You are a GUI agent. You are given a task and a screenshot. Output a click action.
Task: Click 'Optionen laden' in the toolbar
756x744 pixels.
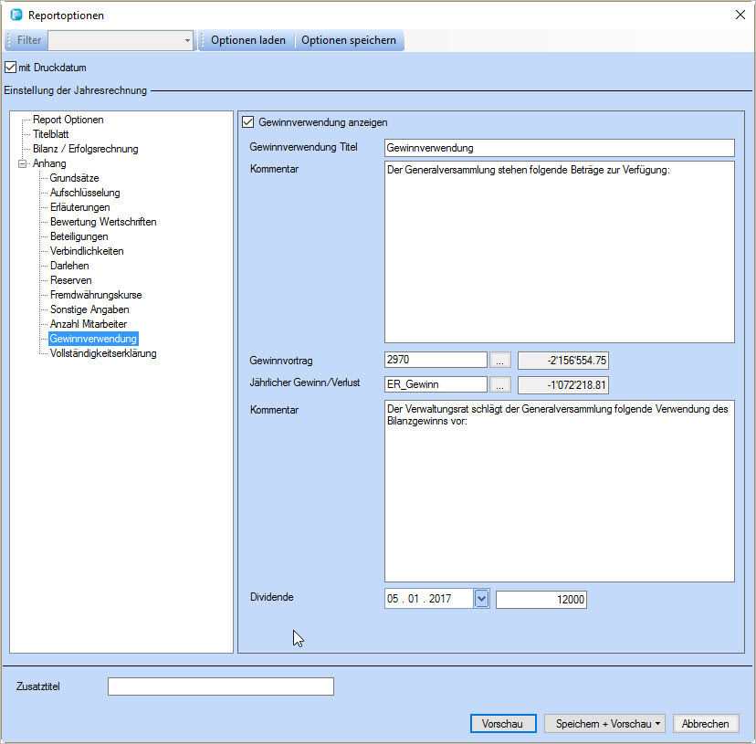[x=247, y=40]
